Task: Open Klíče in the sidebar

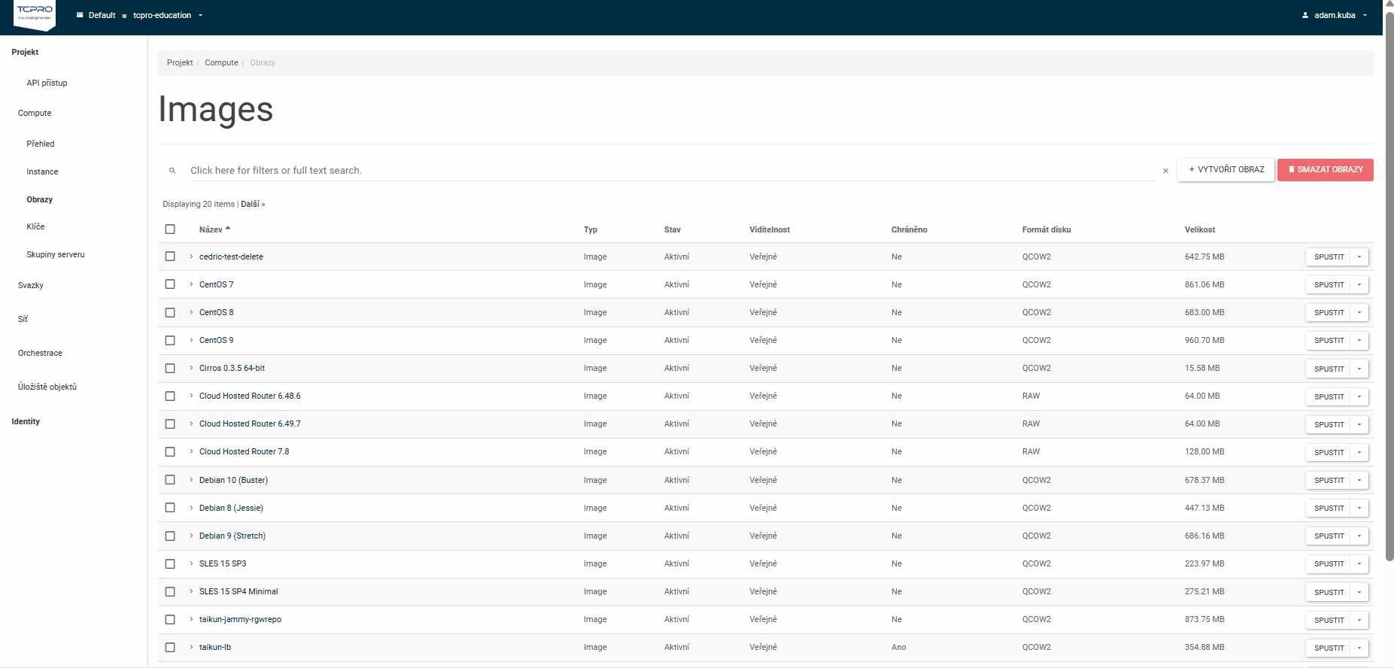Action: pos(35,226)
